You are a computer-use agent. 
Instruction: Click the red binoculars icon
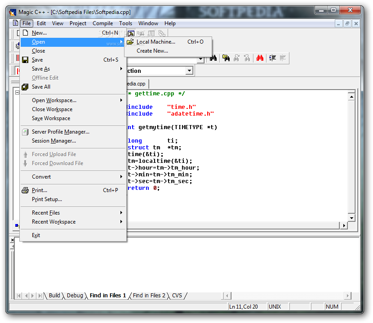[x=260, y=58]
